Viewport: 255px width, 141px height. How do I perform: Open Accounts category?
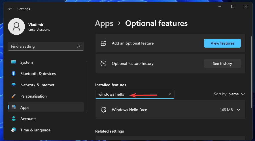point(46,119)
